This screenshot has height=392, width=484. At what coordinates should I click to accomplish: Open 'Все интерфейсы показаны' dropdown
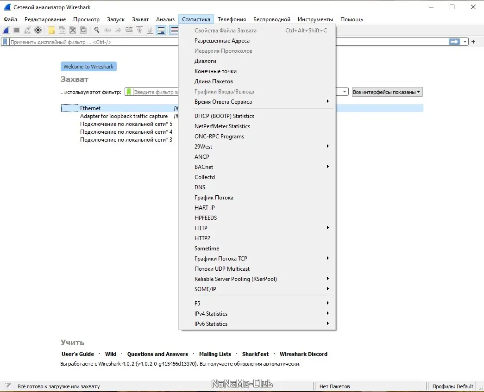[x=387, y=92]
